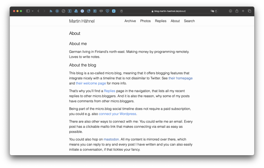Show the tab overview

pyautogui.click(x=249, y=11)
